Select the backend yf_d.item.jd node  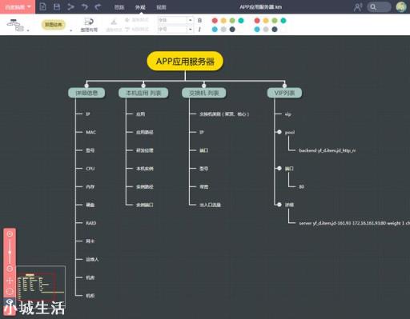pyautogui.click(x=327, y=150)
